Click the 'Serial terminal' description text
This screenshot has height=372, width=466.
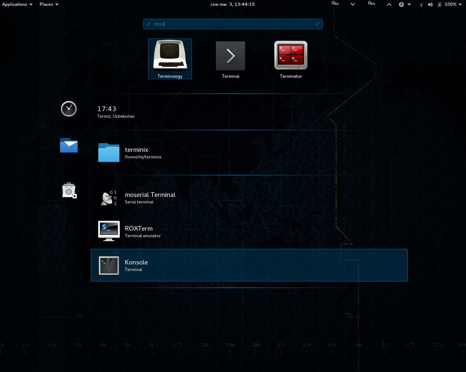click(x=139, y=202)
